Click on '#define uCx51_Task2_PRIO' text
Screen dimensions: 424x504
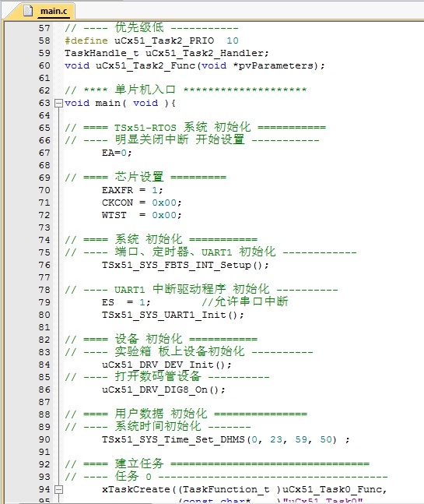(139, 41)
